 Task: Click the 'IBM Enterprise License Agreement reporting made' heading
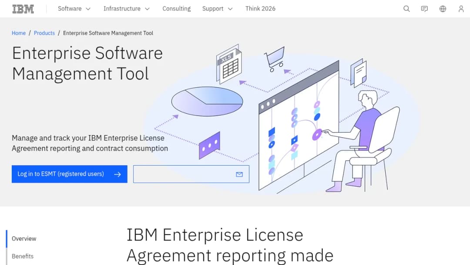pos(230,245)
